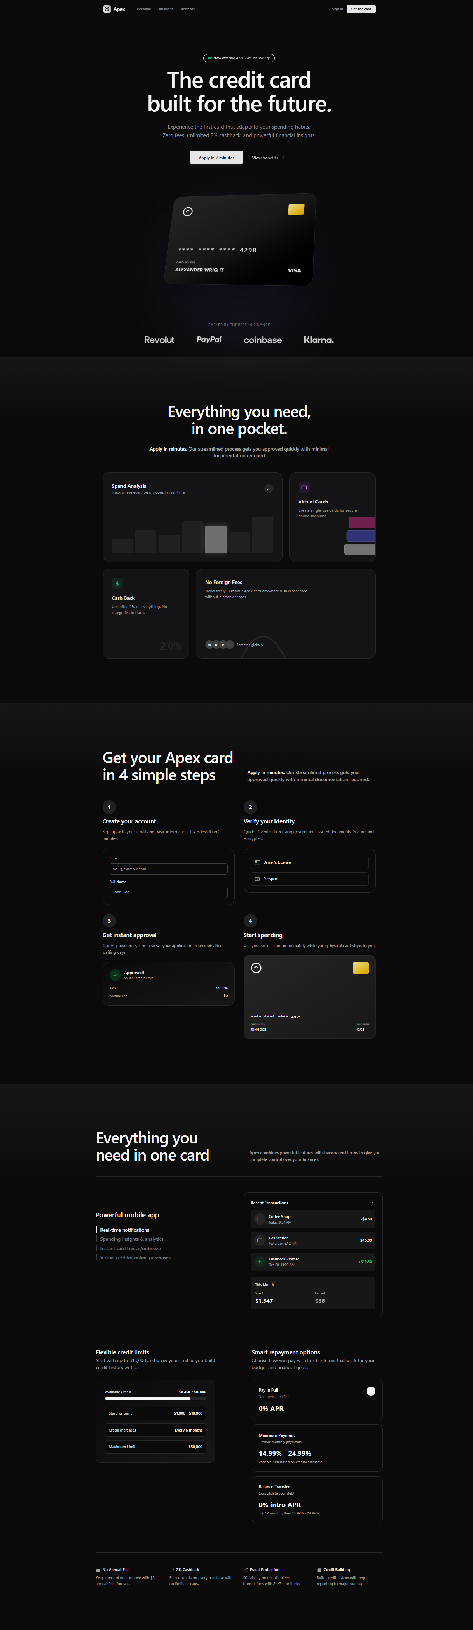The width and height of the screenshot is (473, 1630).
Task: Click the Cashback Reward +$12.50 amount
Action: click(x=366, y=1262)
